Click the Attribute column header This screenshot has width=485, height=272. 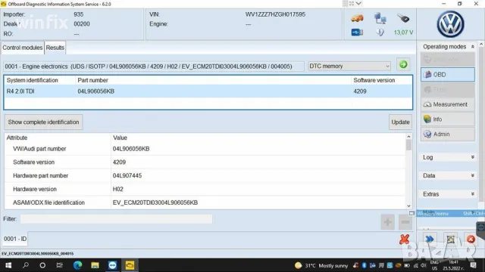(x=17, y=138)
